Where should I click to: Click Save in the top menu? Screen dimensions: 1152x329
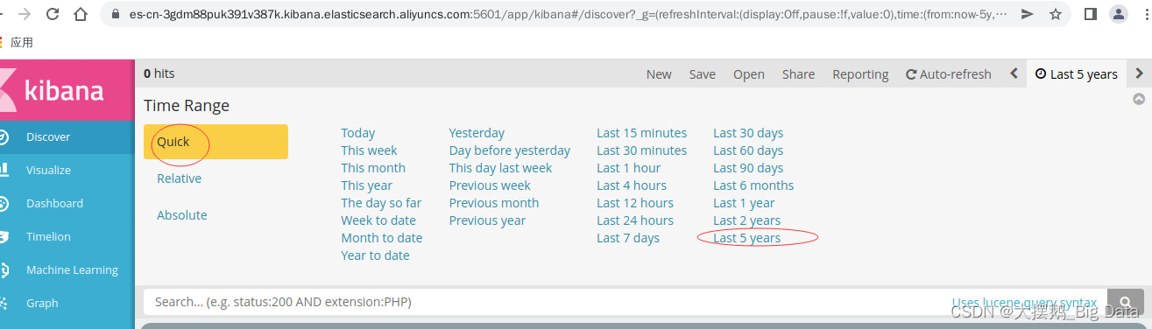[x=702, y=74]
